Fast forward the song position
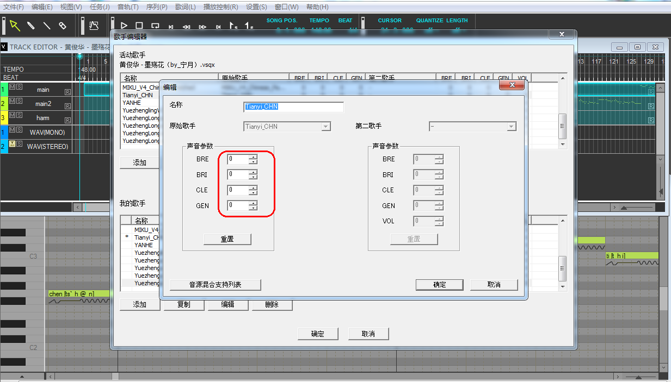This screenshot has height=382, width=671. (x=202, y=26)
